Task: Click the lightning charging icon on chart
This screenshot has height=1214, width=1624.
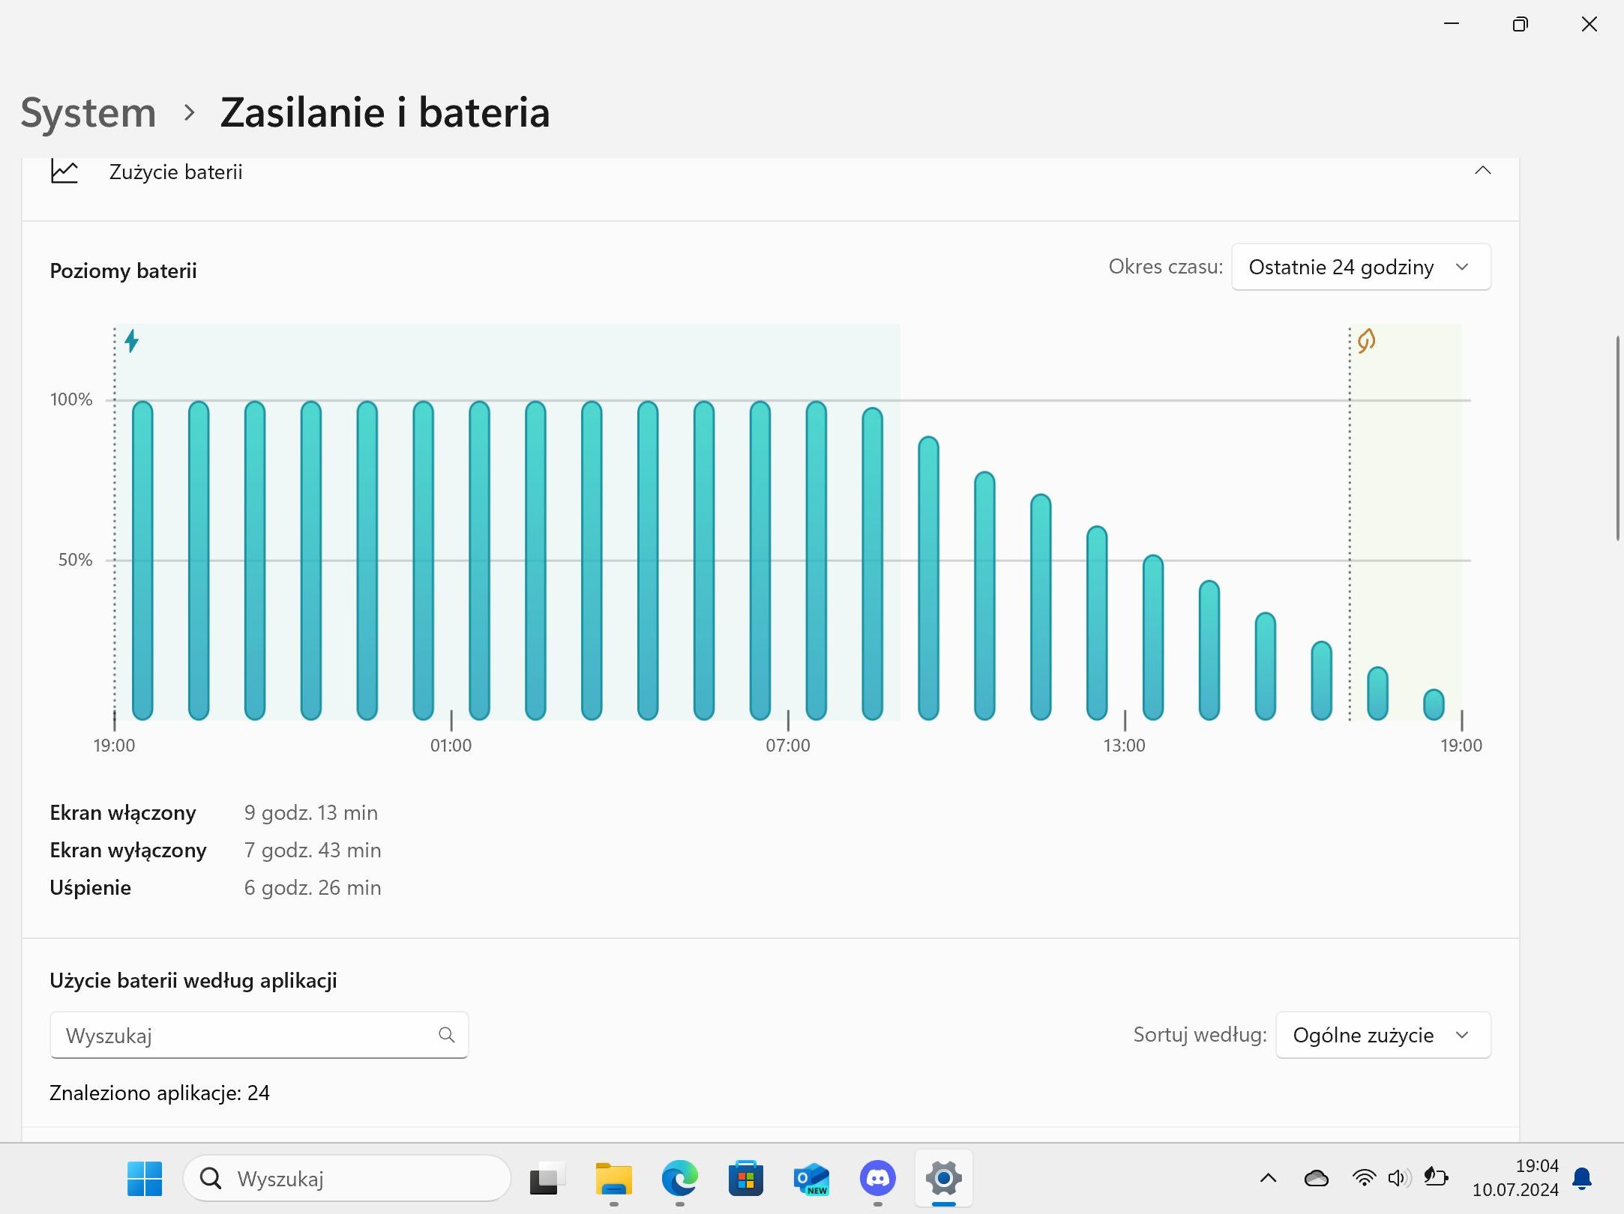Action: point(132,341)
